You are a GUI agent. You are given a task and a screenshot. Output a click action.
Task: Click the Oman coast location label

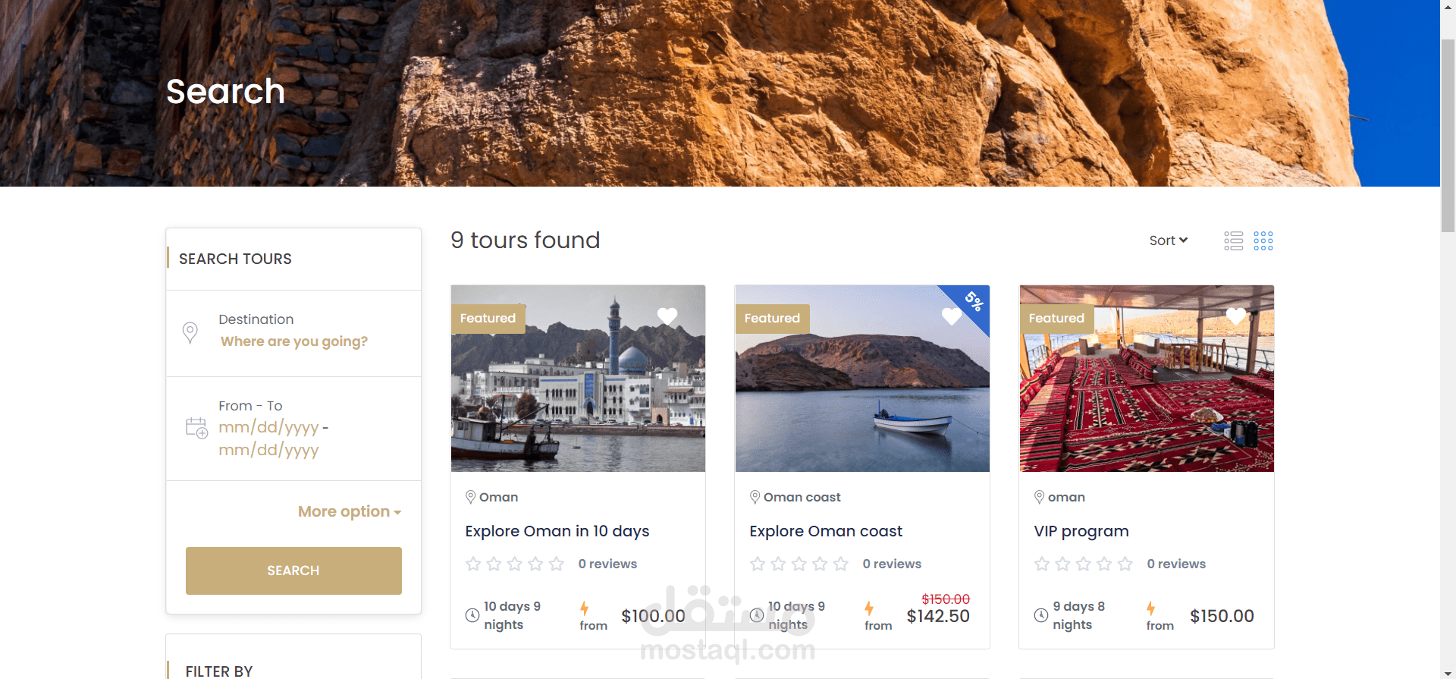(x=802, y=497)
